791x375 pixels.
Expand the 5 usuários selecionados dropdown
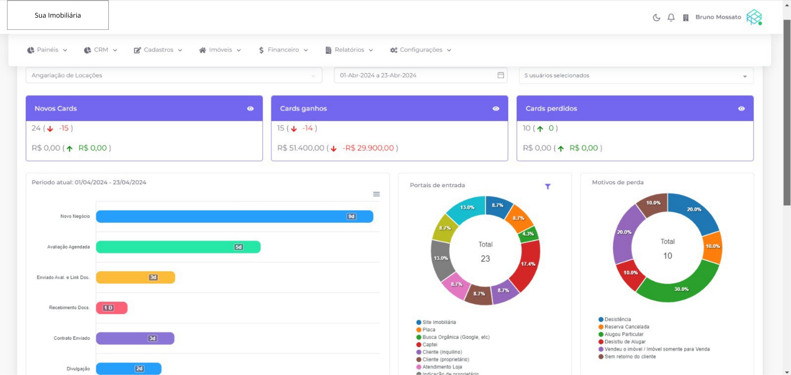pyautogui.click(x=636, y=76)
